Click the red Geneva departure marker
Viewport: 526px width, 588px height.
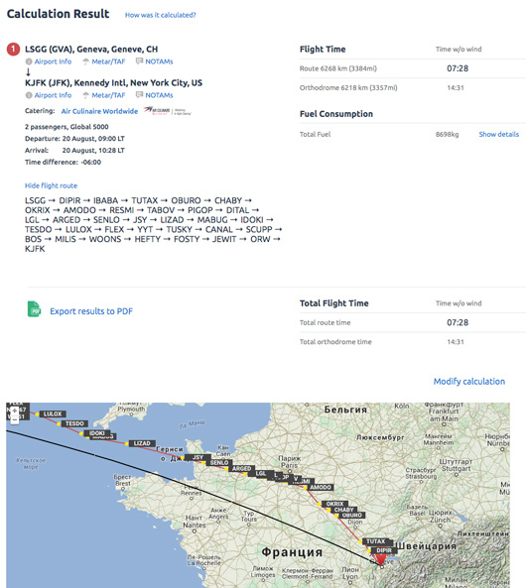click(x=380, y=560)
